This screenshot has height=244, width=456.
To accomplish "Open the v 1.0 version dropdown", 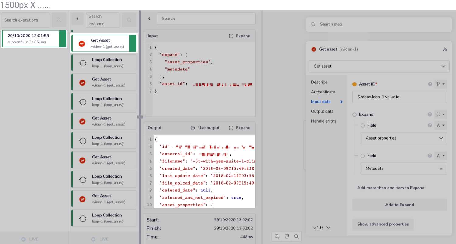I will coord(322,227).
